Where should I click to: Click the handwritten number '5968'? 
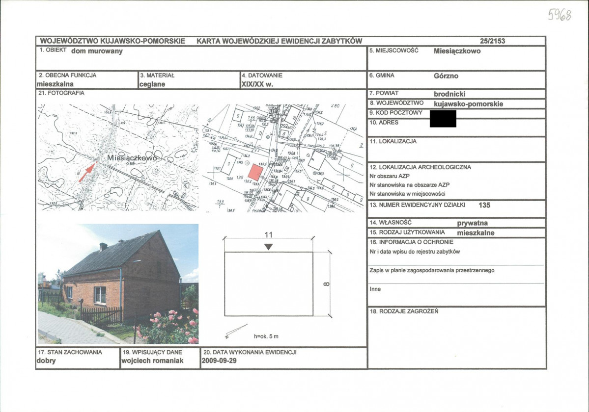[560, 15]
